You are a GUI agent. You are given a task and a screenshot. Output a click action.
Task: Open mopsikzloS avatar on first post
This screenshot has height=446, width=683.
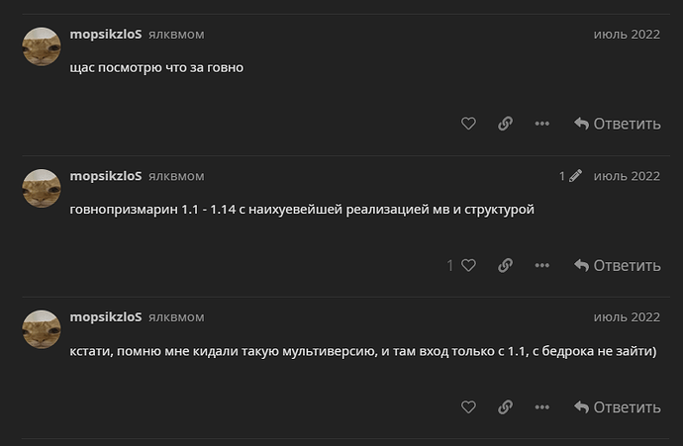point(42,46)
